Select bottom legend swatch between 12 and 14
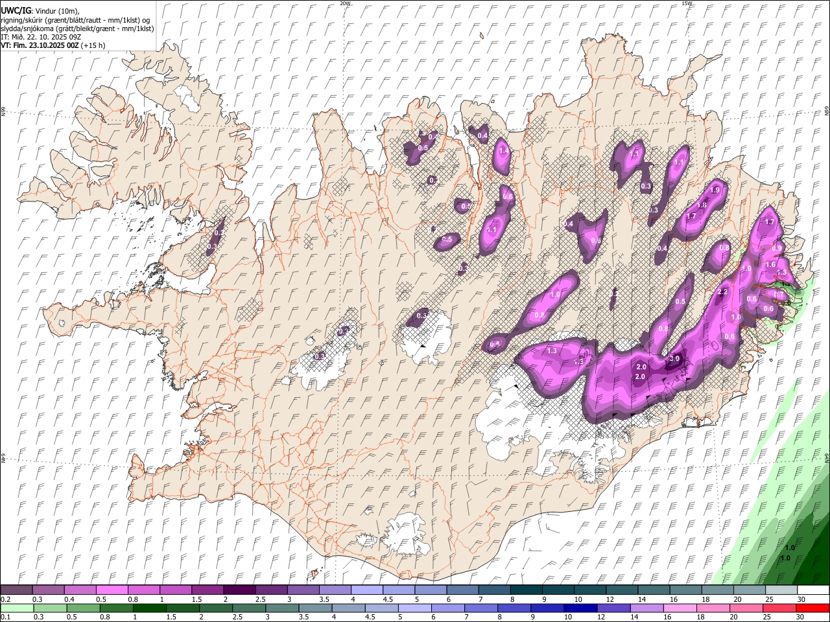 [613, 608]
